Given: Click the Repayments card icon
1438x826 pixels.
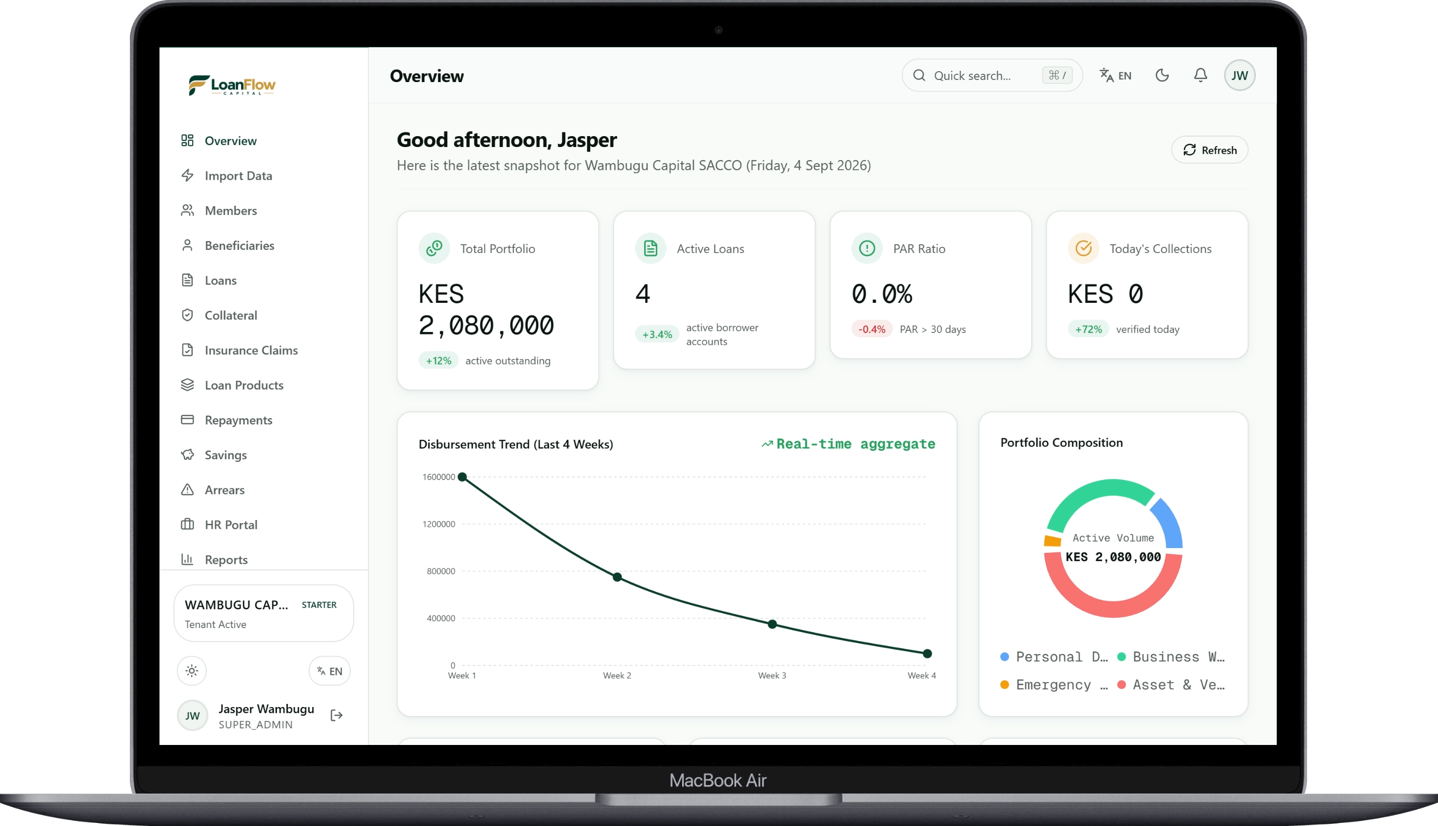Looking at the screenshot, I should click(x=187, y=420).
